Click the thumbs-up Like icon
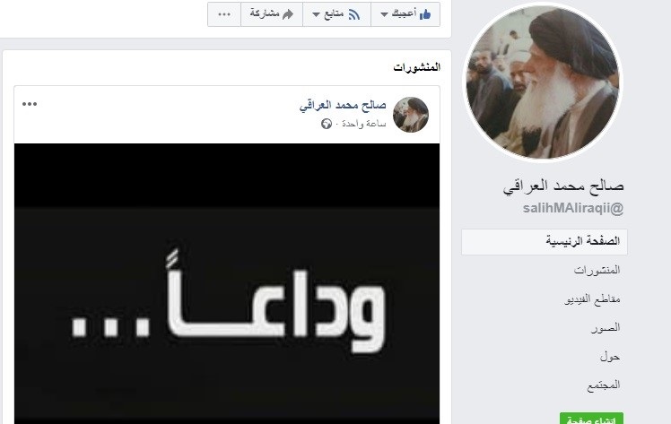The image size is (671, 424). (425, 14)
